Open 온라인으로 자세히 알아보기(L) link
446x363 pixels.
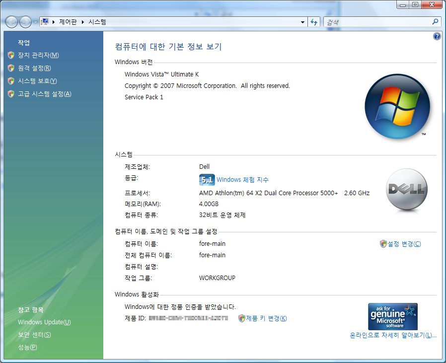coord(393,335)
